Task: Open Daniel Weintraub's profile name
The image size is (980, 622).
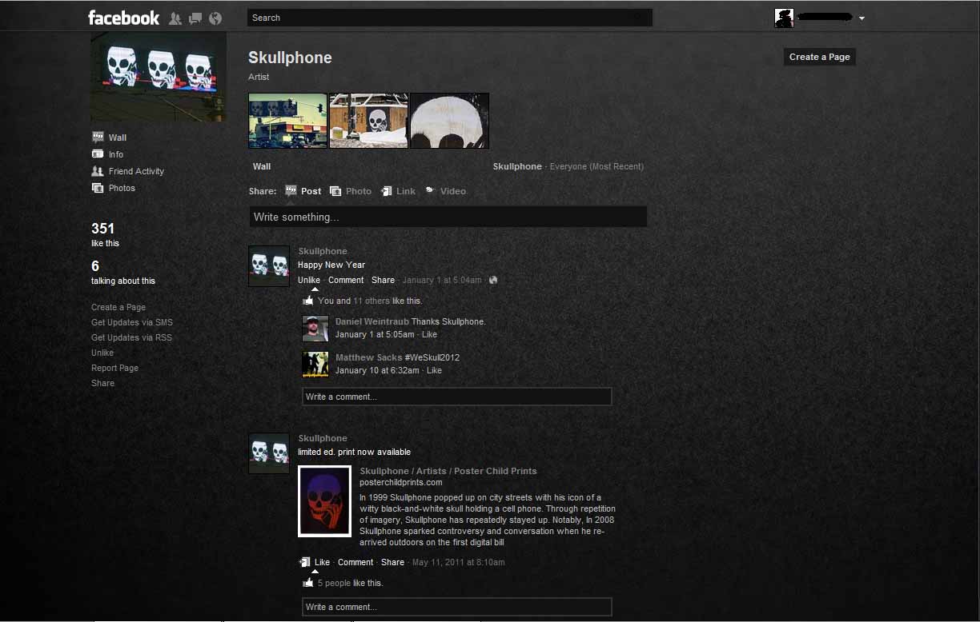Action: (372, 321)
